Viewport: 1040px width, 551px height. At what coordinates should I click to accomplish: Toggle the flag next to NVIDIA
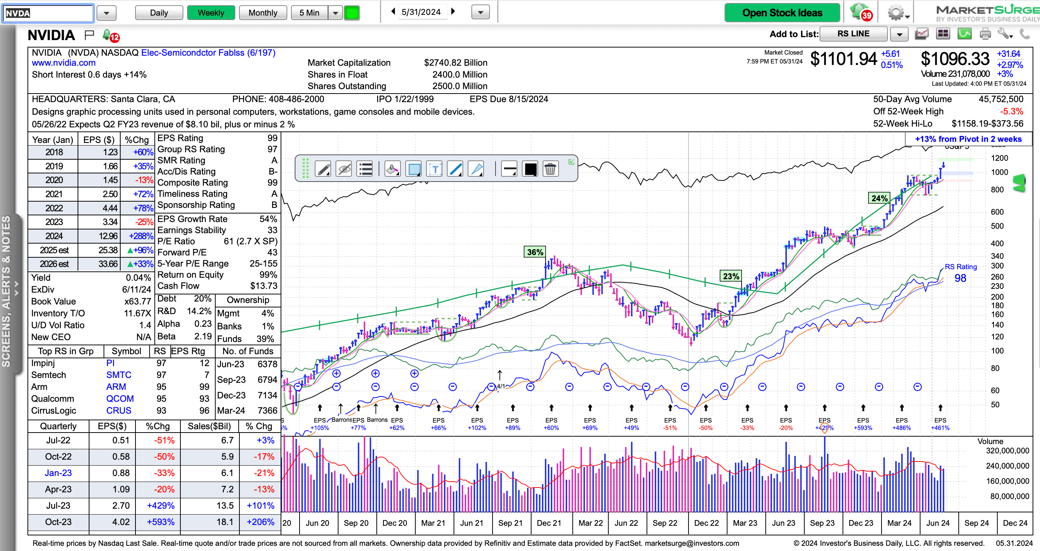89,35
